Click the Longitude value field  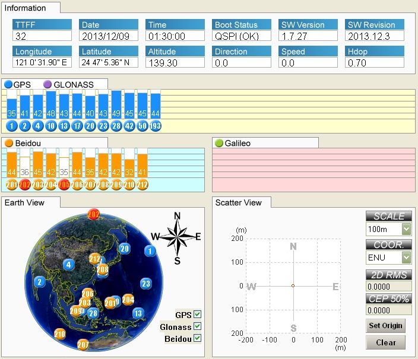(43, 63)
